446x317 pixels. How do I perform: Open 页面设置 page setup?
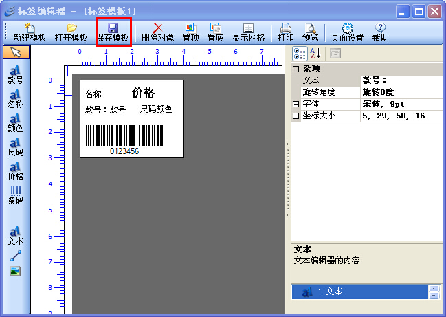point(347,32)
